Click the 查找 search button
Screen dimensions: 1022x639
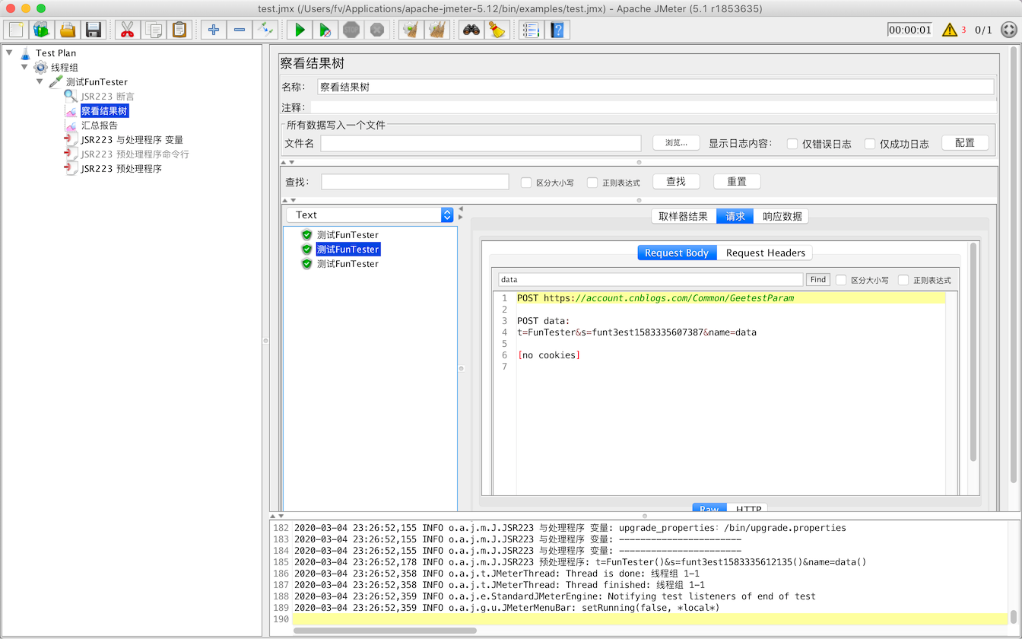tap(676, 182)
